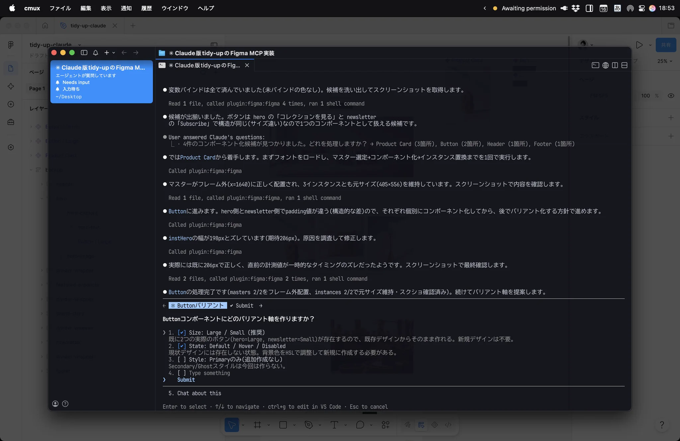Check the Style: Primaryのみ option

(x=182, y=359)
